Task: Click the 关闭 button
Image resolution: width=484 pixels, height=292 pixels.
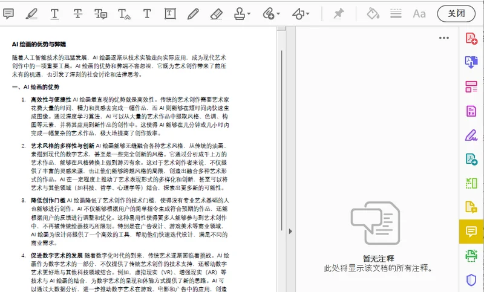Action: tap(456, 13)
